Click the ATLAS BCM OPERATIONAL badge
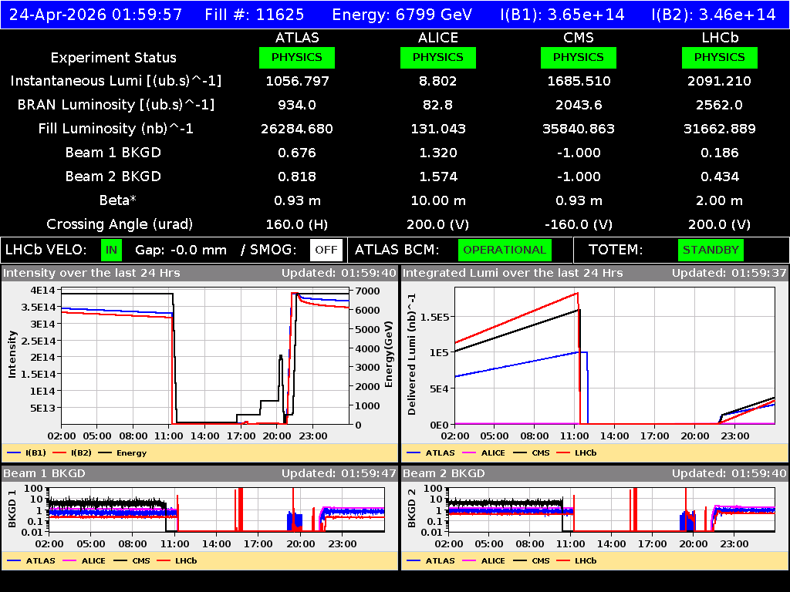Viewport: 790px width, 592px height. (505, 251)
